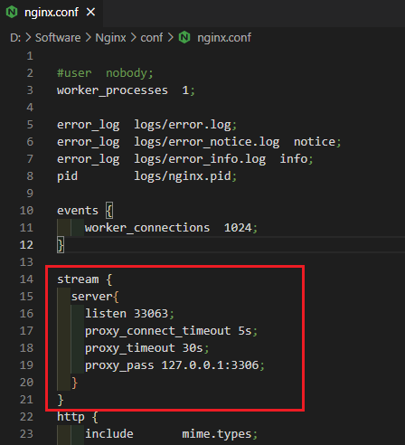Open the D: drive breadcrumb
This screenshot has width=405, height=445.
click(x=15, y=38)
